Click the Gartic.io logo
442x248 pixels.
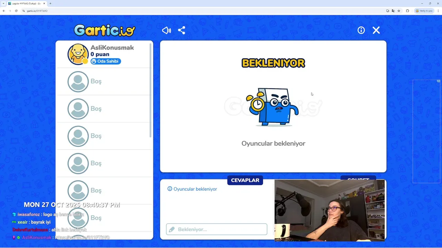(105, 30)
